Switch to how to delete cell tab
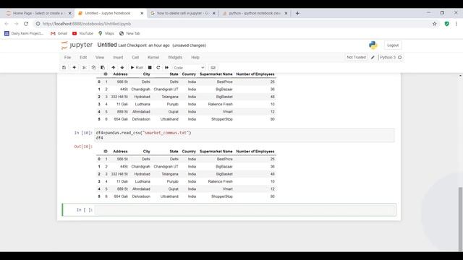This screenshot has height=260, width=463. coord(182,13)
